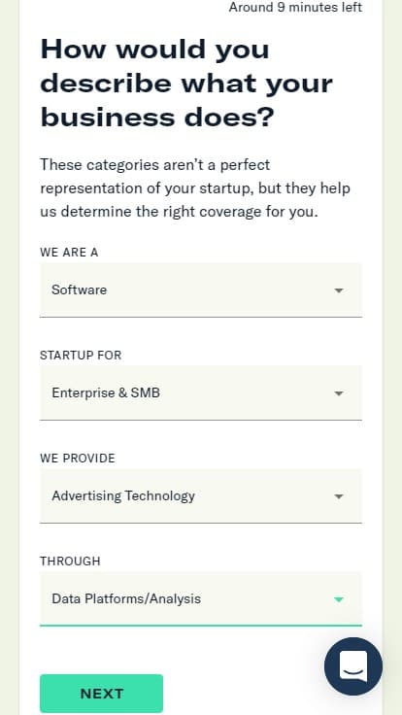Click the 'Around 9 minutes left' text
The image size is (402, 715).
[295, 8]
